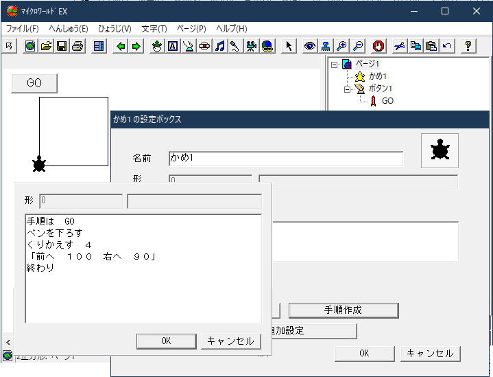This screenshot has width=493, height=377.
Task: Create a button with the hand-press icon
Action: tap(189, 46)
